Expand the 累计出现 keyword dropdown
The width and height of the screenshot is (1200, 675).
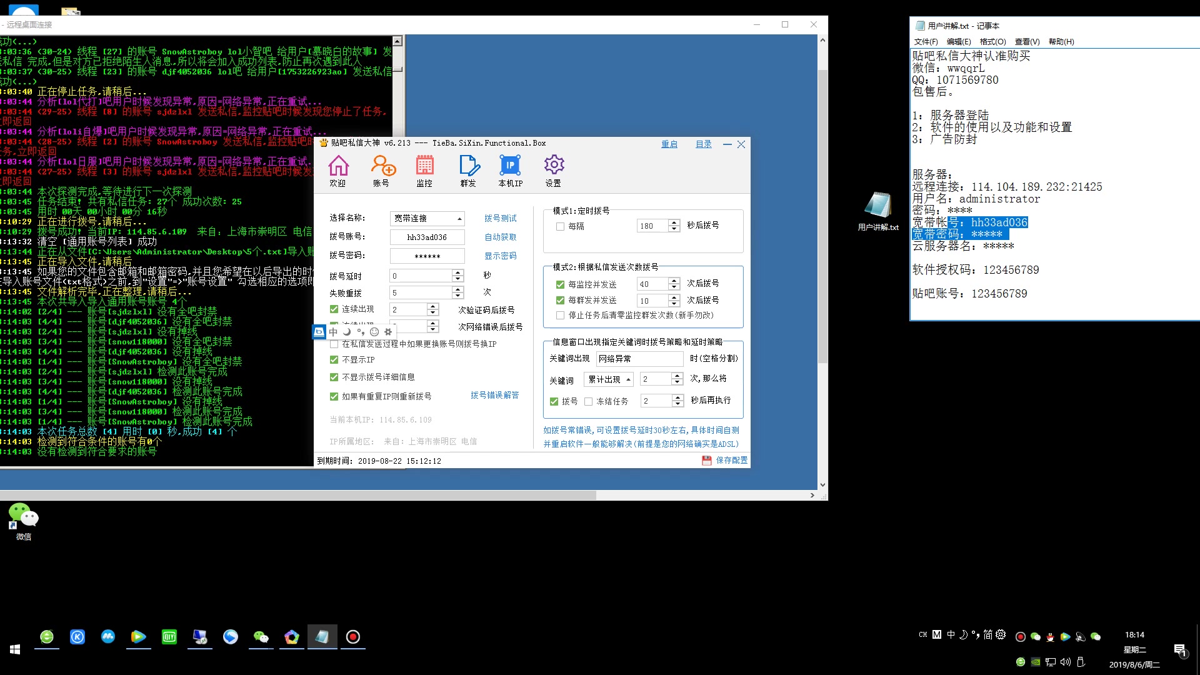628,379
